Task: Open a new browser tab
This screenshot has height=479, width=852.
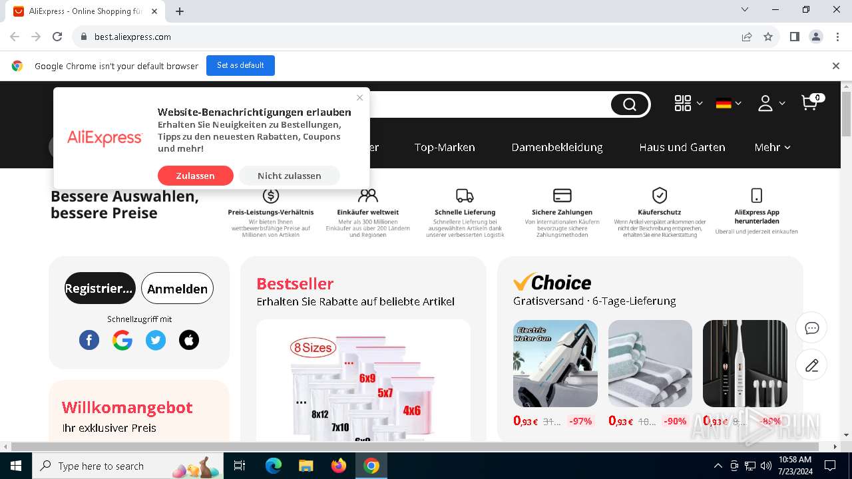Action: [180, 11]
